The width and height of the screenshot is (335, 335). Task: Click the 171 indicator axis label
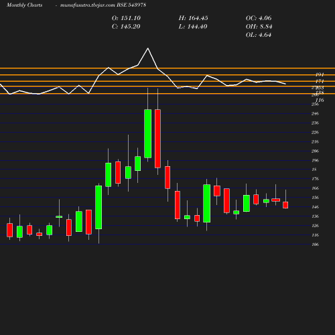point(320,82)
